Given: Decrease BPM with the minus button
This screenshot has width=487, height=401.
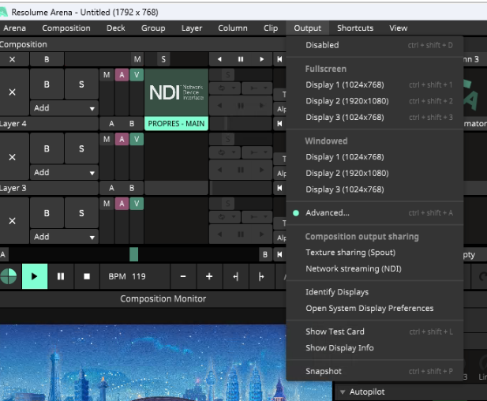Looking at the screenshot, I should coord(183,276).
